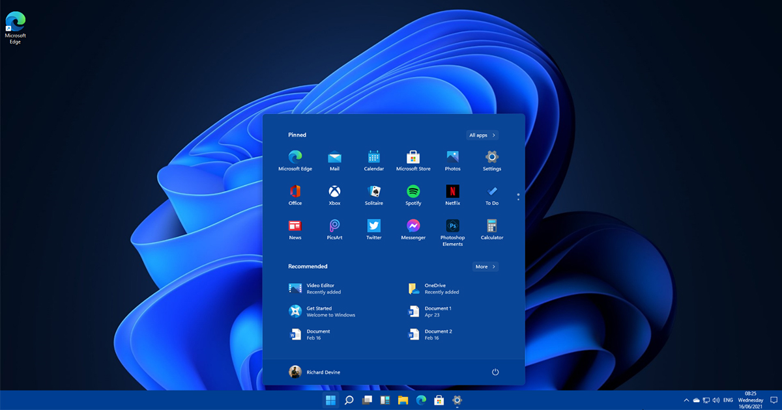Image resolution: width=782 pixels, height=410 pixels.
Task: Launch the Solitaire game
Action: 373,192
